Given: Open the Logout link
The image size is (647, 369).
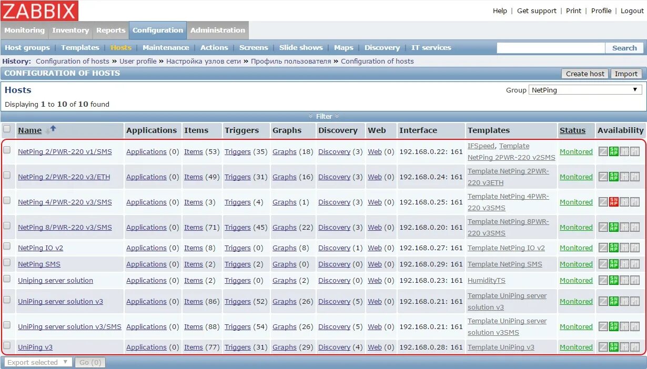Looking at the screenshot, I should click(x=632, y=11).
